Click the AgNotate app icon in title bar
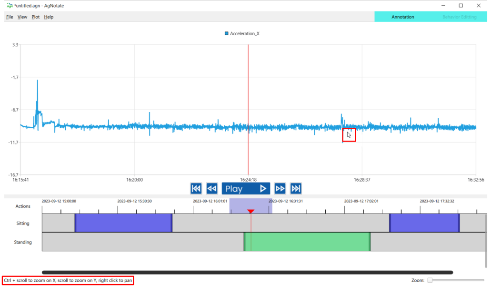Viewport: 491px width, 286px height. 10,5
